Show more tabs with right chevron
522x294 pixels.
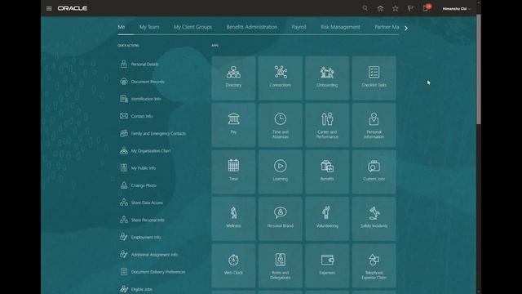[406, 29]
